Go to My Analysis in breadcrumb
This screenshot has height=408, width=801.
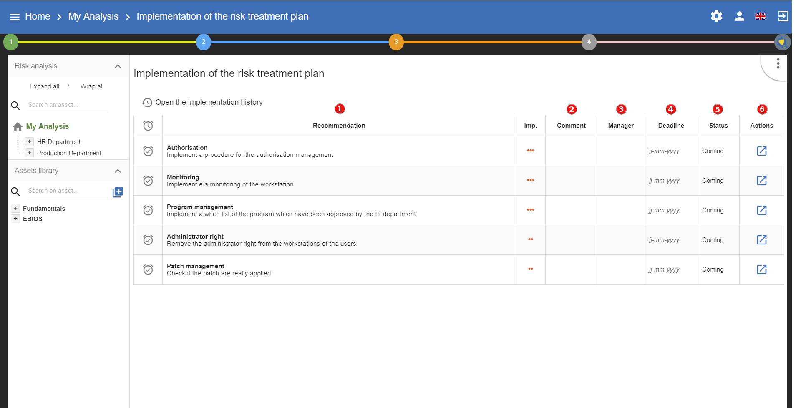[93, 16]
